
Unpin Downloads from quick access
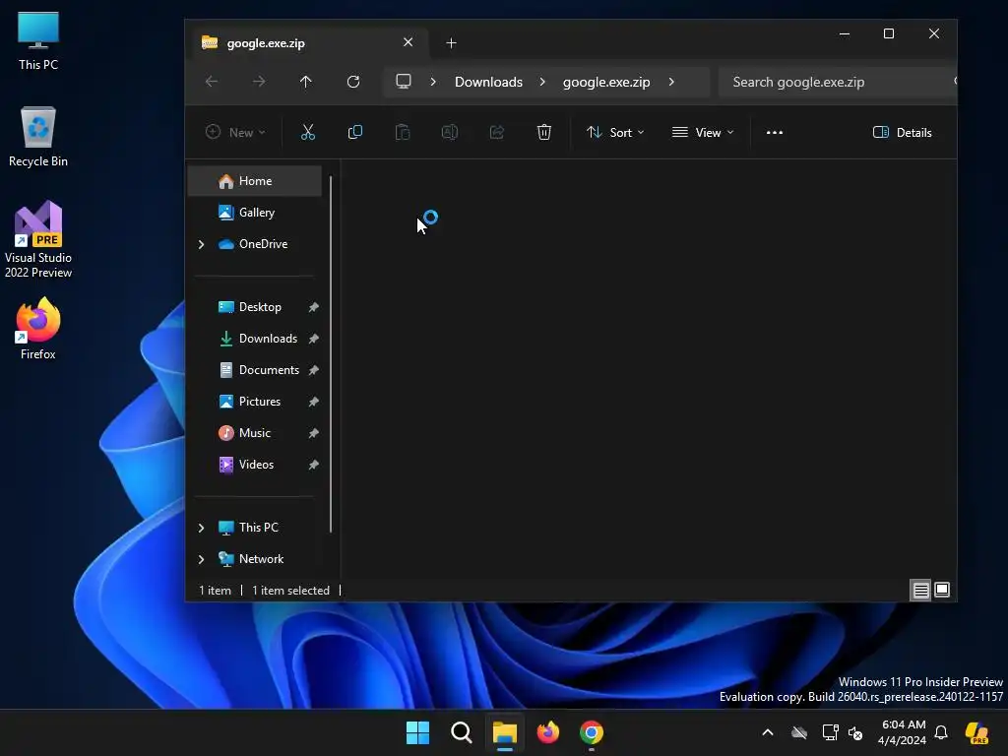pyautogui.click(x=313, y=339)
